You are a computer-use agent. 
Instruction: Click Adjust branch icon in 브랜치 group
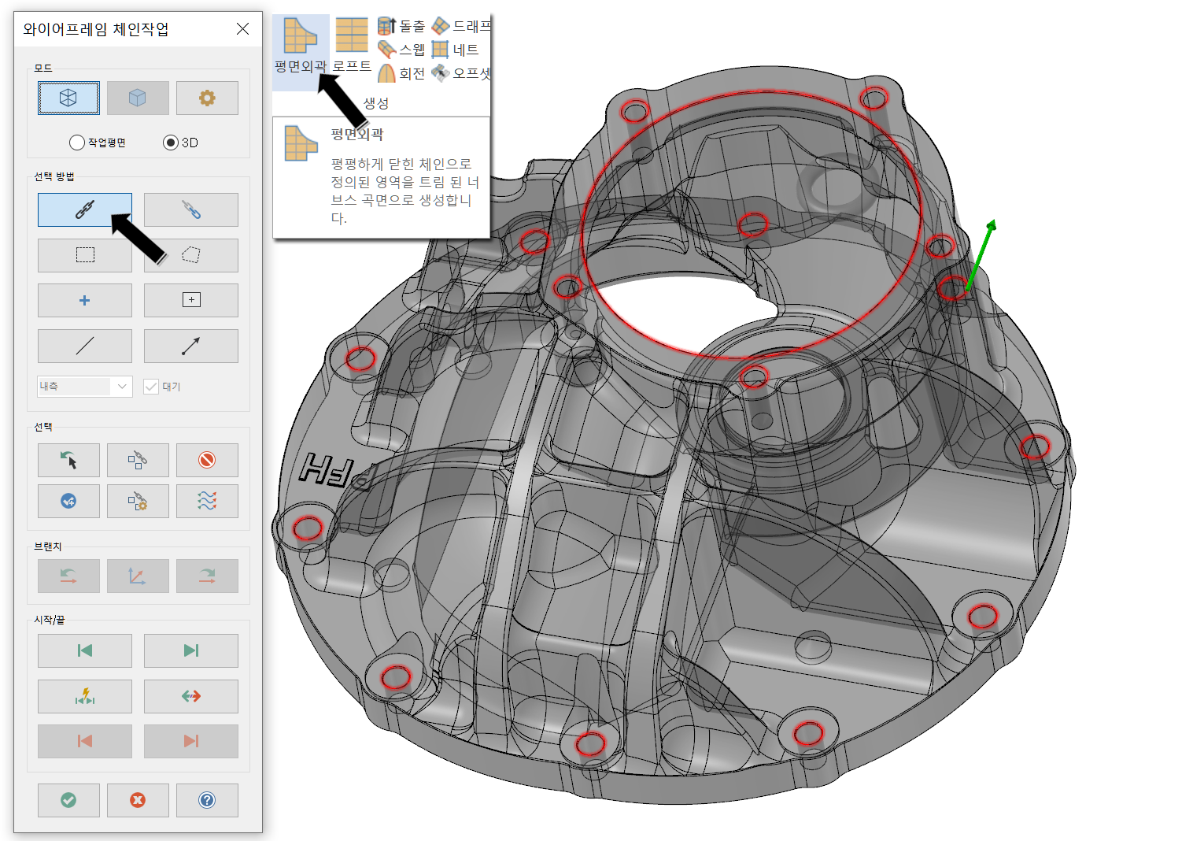(138, 576)
